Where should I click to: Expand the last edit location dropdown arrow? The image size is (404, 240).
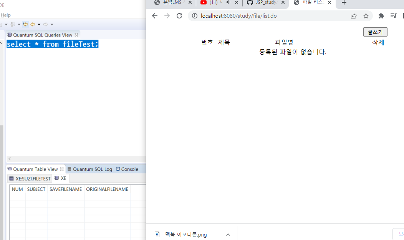coord(18,24)
